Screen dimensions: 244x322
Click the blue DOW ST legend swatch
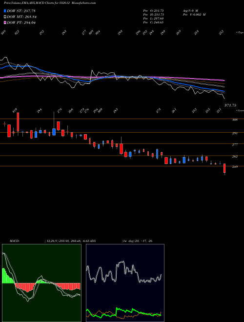pos(5,11)
